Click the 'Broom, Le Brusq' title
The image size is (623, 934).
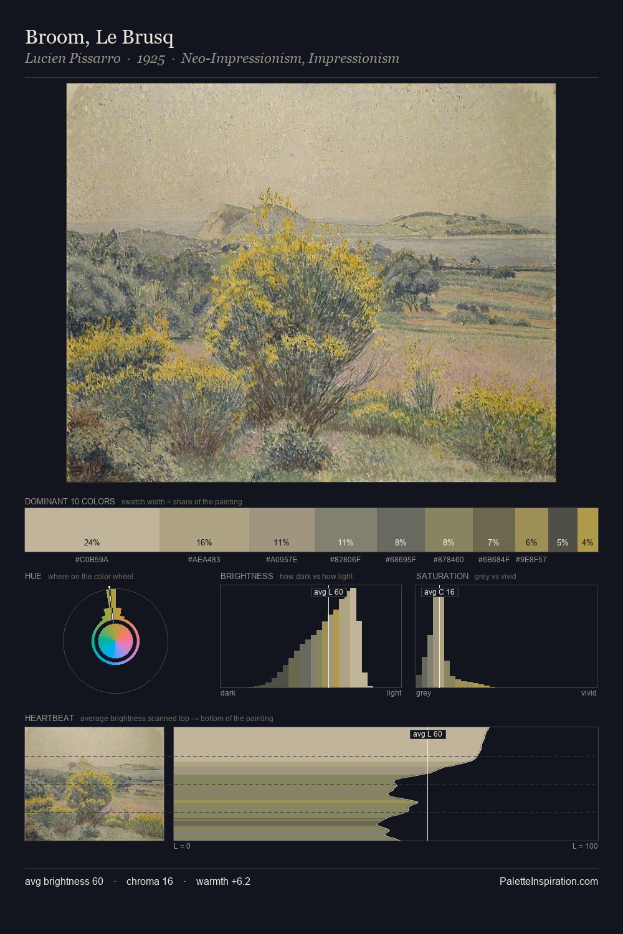click(99, 37)
